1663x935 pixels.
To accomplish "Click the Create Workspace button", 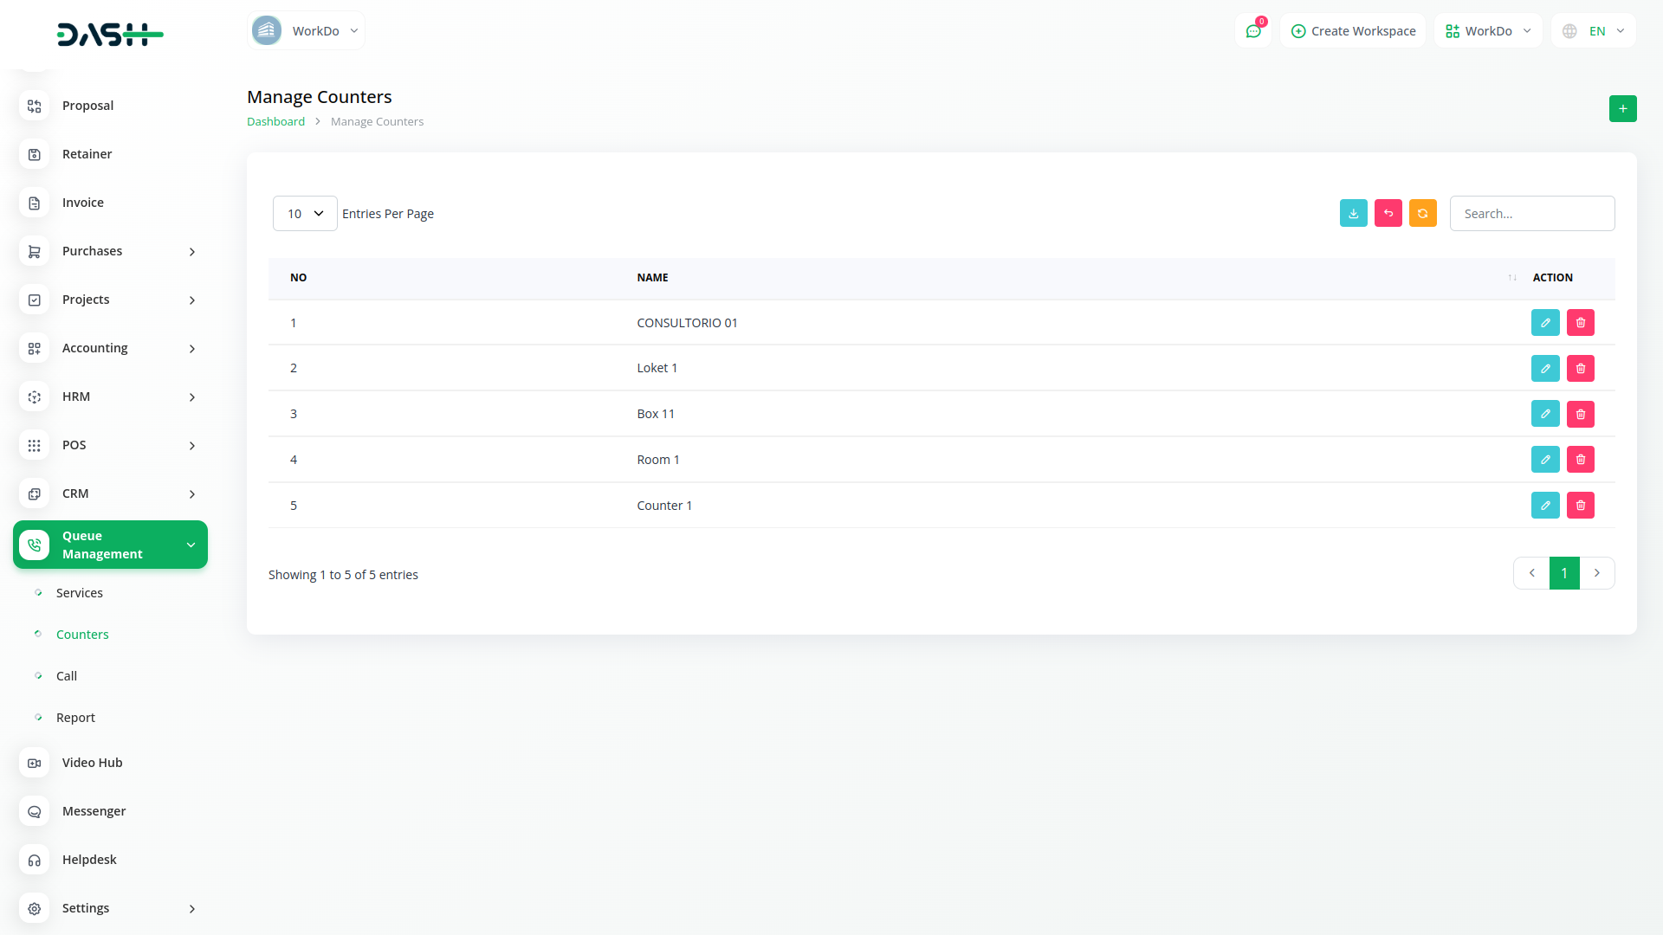I will point(1353,31).
